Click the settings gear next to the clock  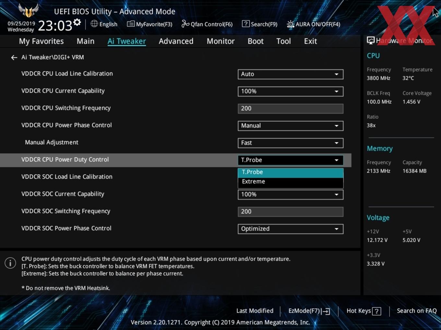click(77, 22)
